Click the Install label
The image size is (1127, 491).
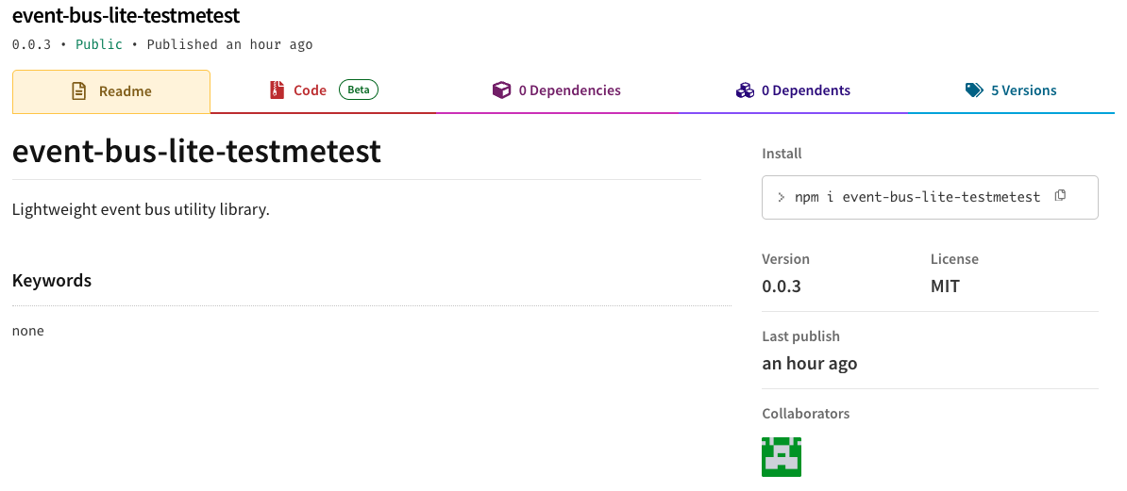click(782, 154)
